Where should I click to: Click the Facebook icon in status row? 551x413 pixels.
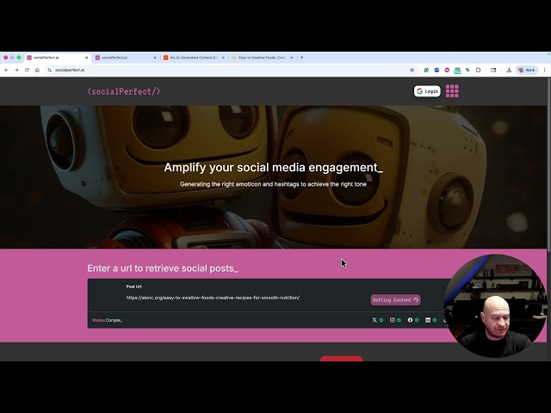pyautogui.click(x=410, y=320)
